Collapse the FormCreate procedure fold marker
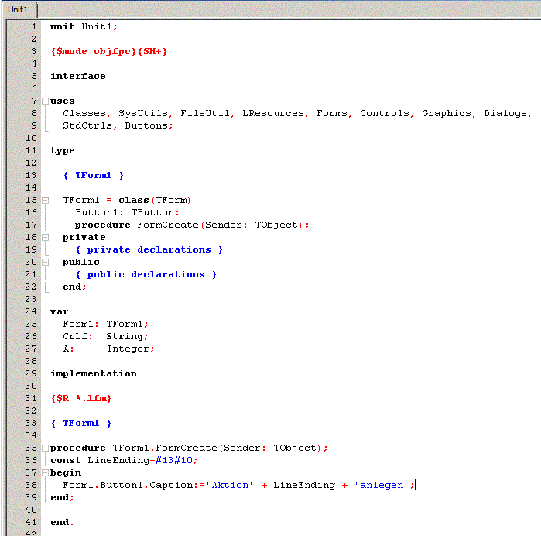The width and height of the screenshot is (541, 536). click(x=45, y=448)
